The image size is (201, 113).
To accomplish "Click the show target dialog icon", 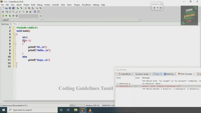I will tap(41, 16).
